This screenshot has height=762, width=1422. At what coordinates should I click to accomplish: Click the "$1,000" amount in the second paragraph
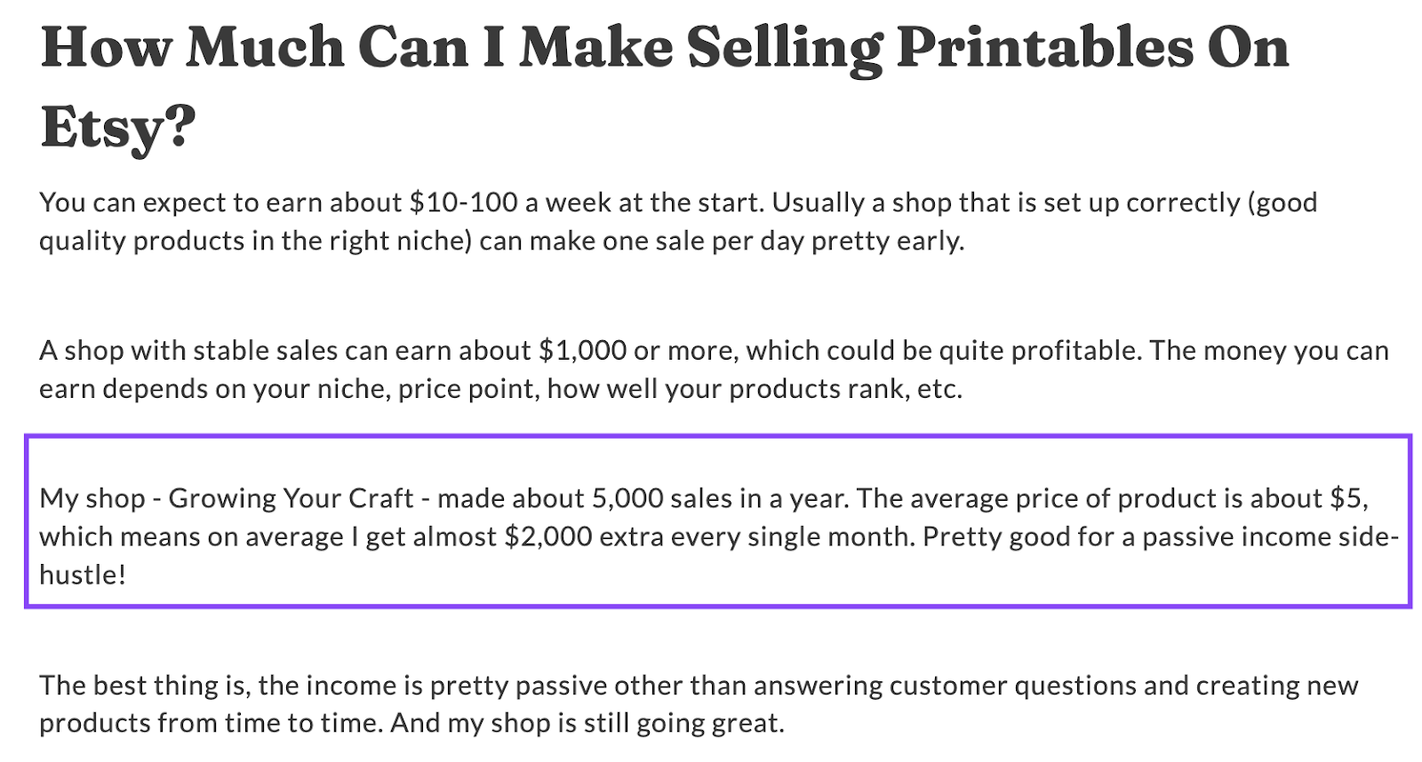click(582, 350)
